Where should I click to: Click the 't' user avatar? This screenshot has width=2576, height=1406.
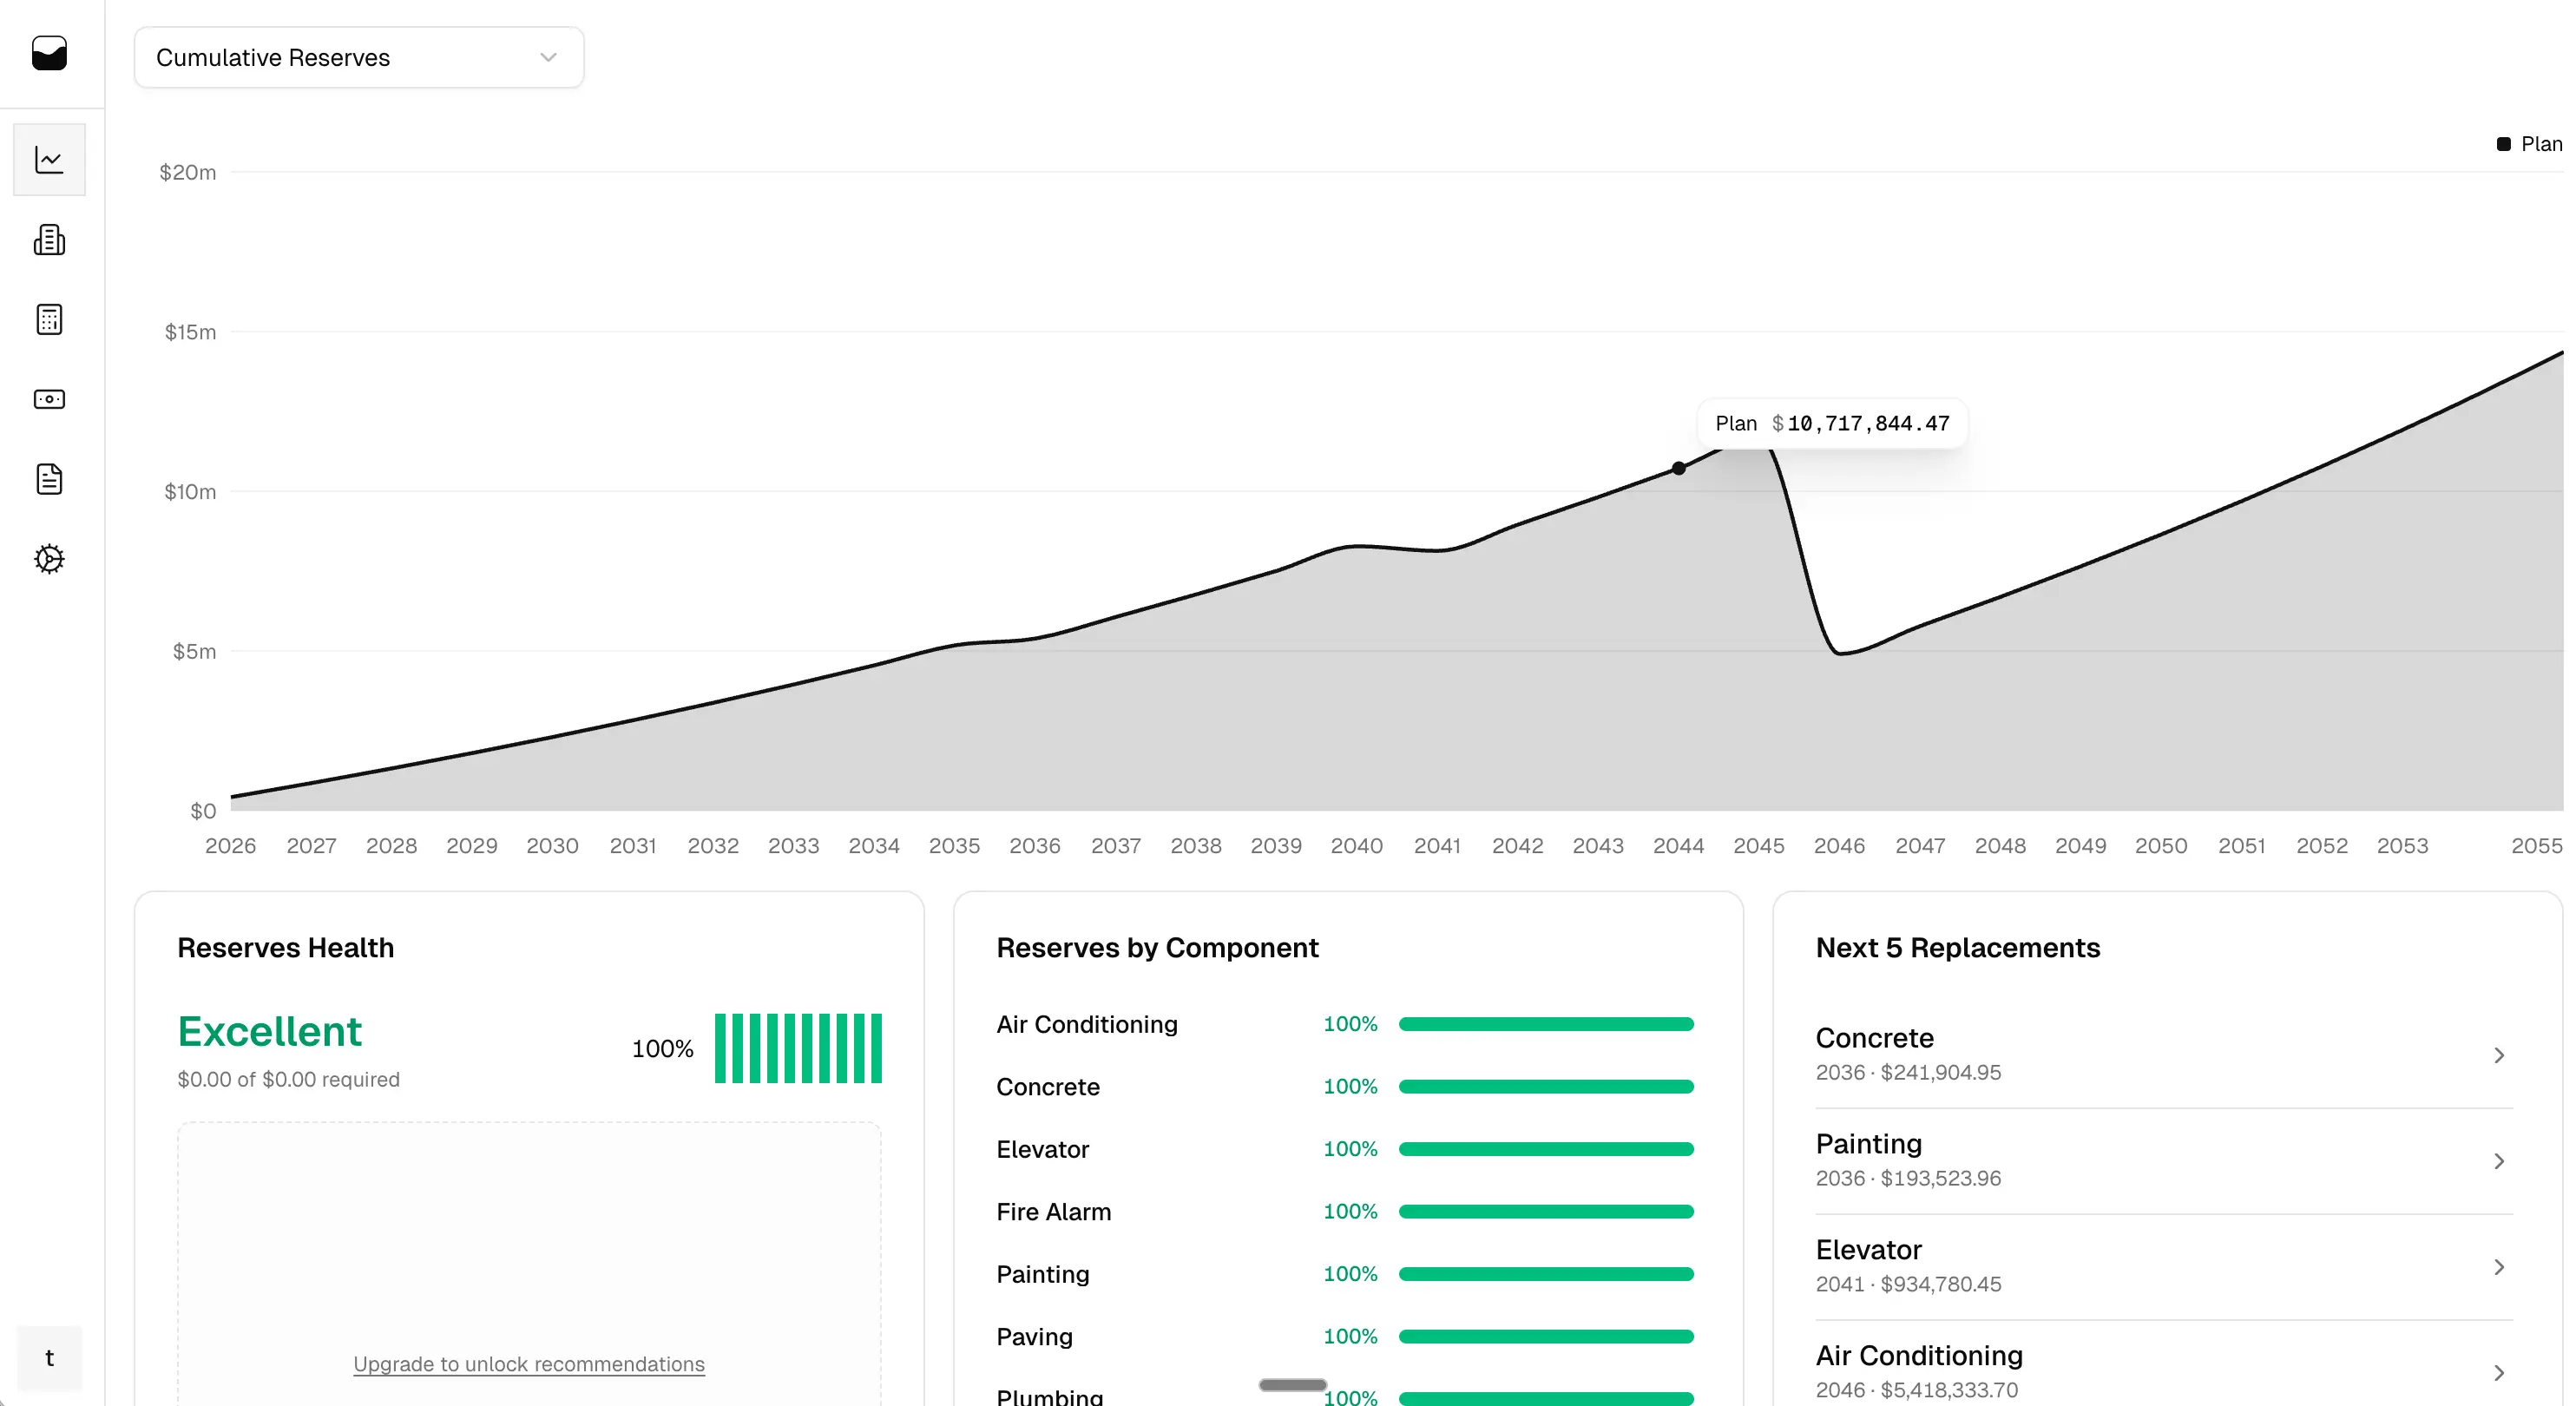point(49,1358)
